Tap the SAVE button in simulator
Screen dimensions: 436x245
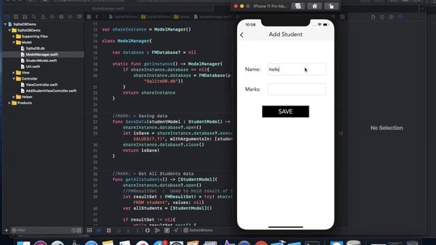point(285,112)
